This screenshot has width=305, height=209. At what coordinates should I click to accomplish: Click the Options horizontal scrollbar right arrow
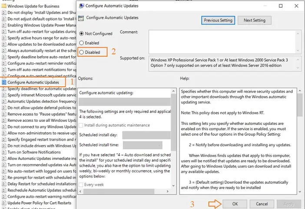[x=167, y=192]
